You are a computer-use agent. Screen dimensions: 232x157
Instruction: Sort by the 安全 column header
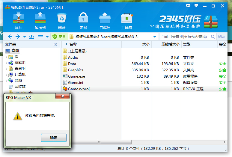click(x=222, y=44)
